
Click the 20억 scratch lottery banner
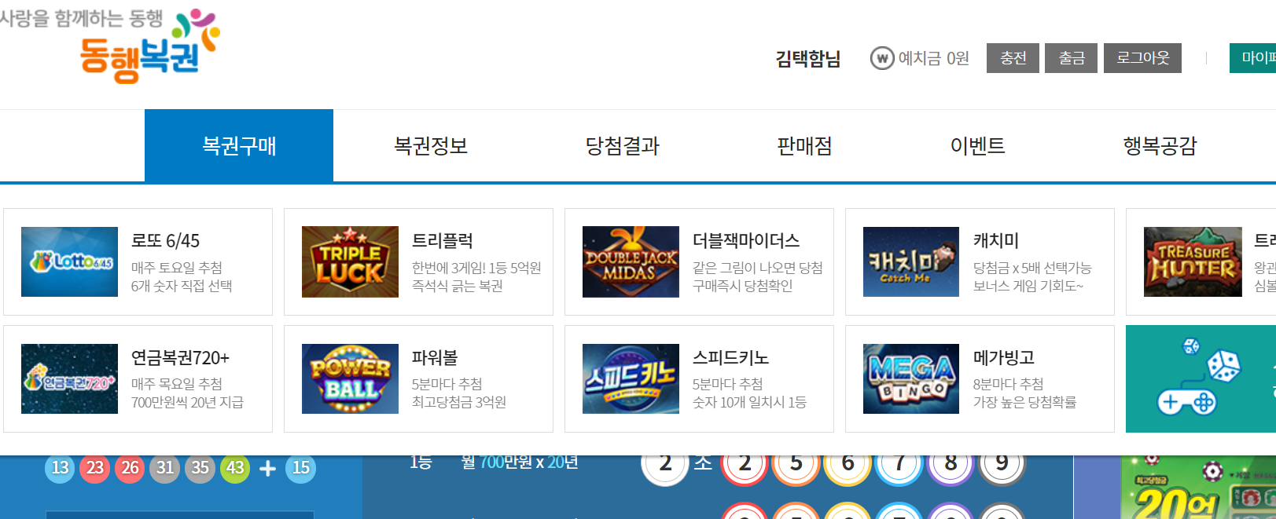coord(1198,487)
